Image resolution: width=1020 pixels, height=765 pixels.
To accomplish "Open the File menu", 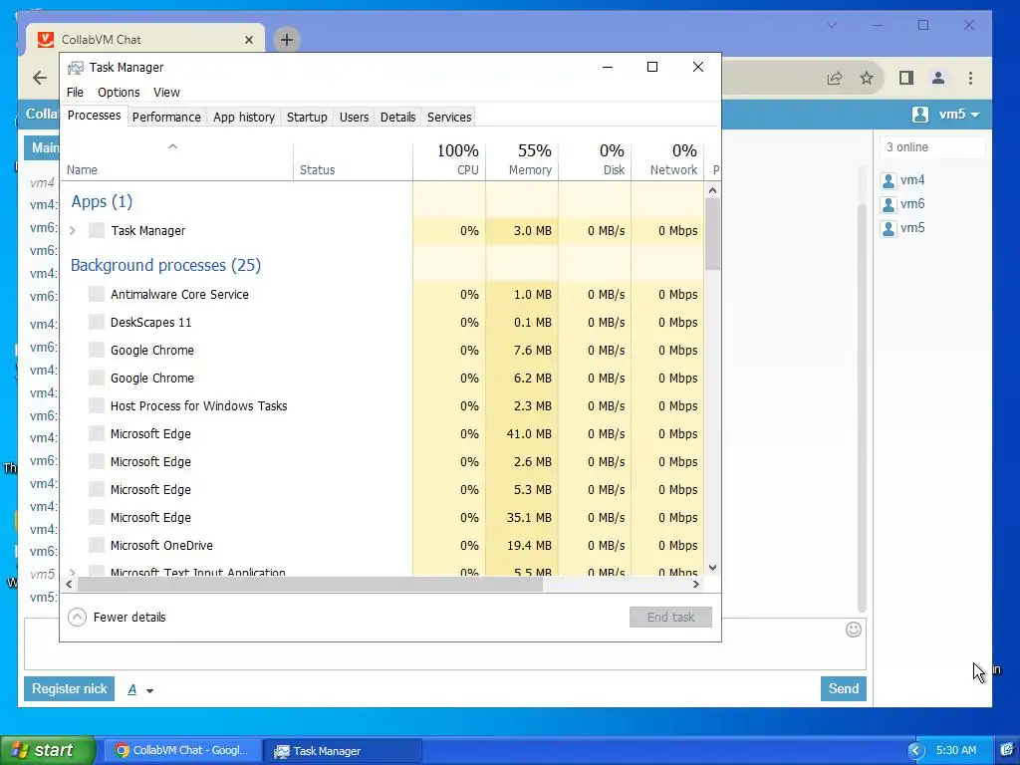I will pyautogui.click(x=75, y=93).
